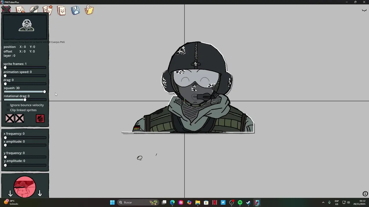Viewport: 369px width, 207px height.
Task: Click the 'layer : 0' value text
Action: (9, 56)
